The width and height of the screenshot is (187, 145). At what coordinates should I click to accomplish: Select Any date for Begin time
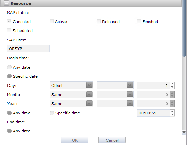click(9, 67)
